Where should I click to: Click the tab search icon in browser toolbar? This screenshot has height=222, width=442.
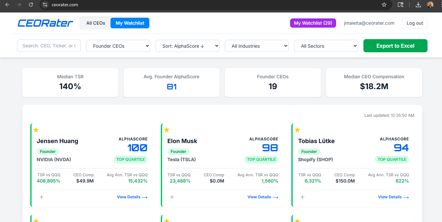[401, 5]
